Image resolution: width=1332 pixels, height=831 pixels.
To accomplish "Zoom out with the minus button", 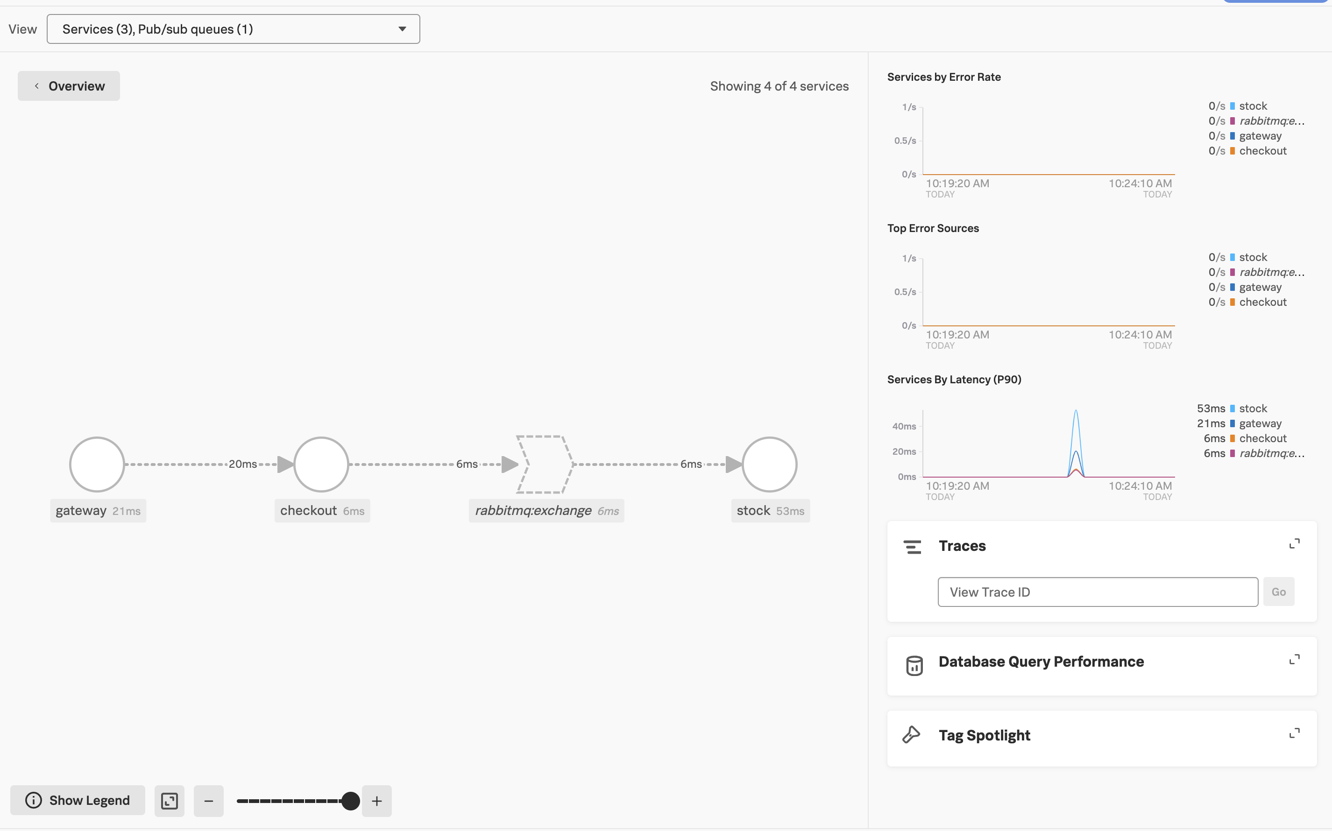I will pos(208,801).
